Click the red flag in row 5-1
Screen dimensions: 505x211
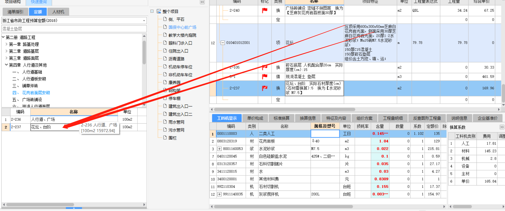click(264, 76)
